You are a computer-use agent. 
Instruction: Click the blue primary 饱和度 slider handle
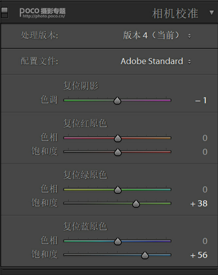point(145,255)
